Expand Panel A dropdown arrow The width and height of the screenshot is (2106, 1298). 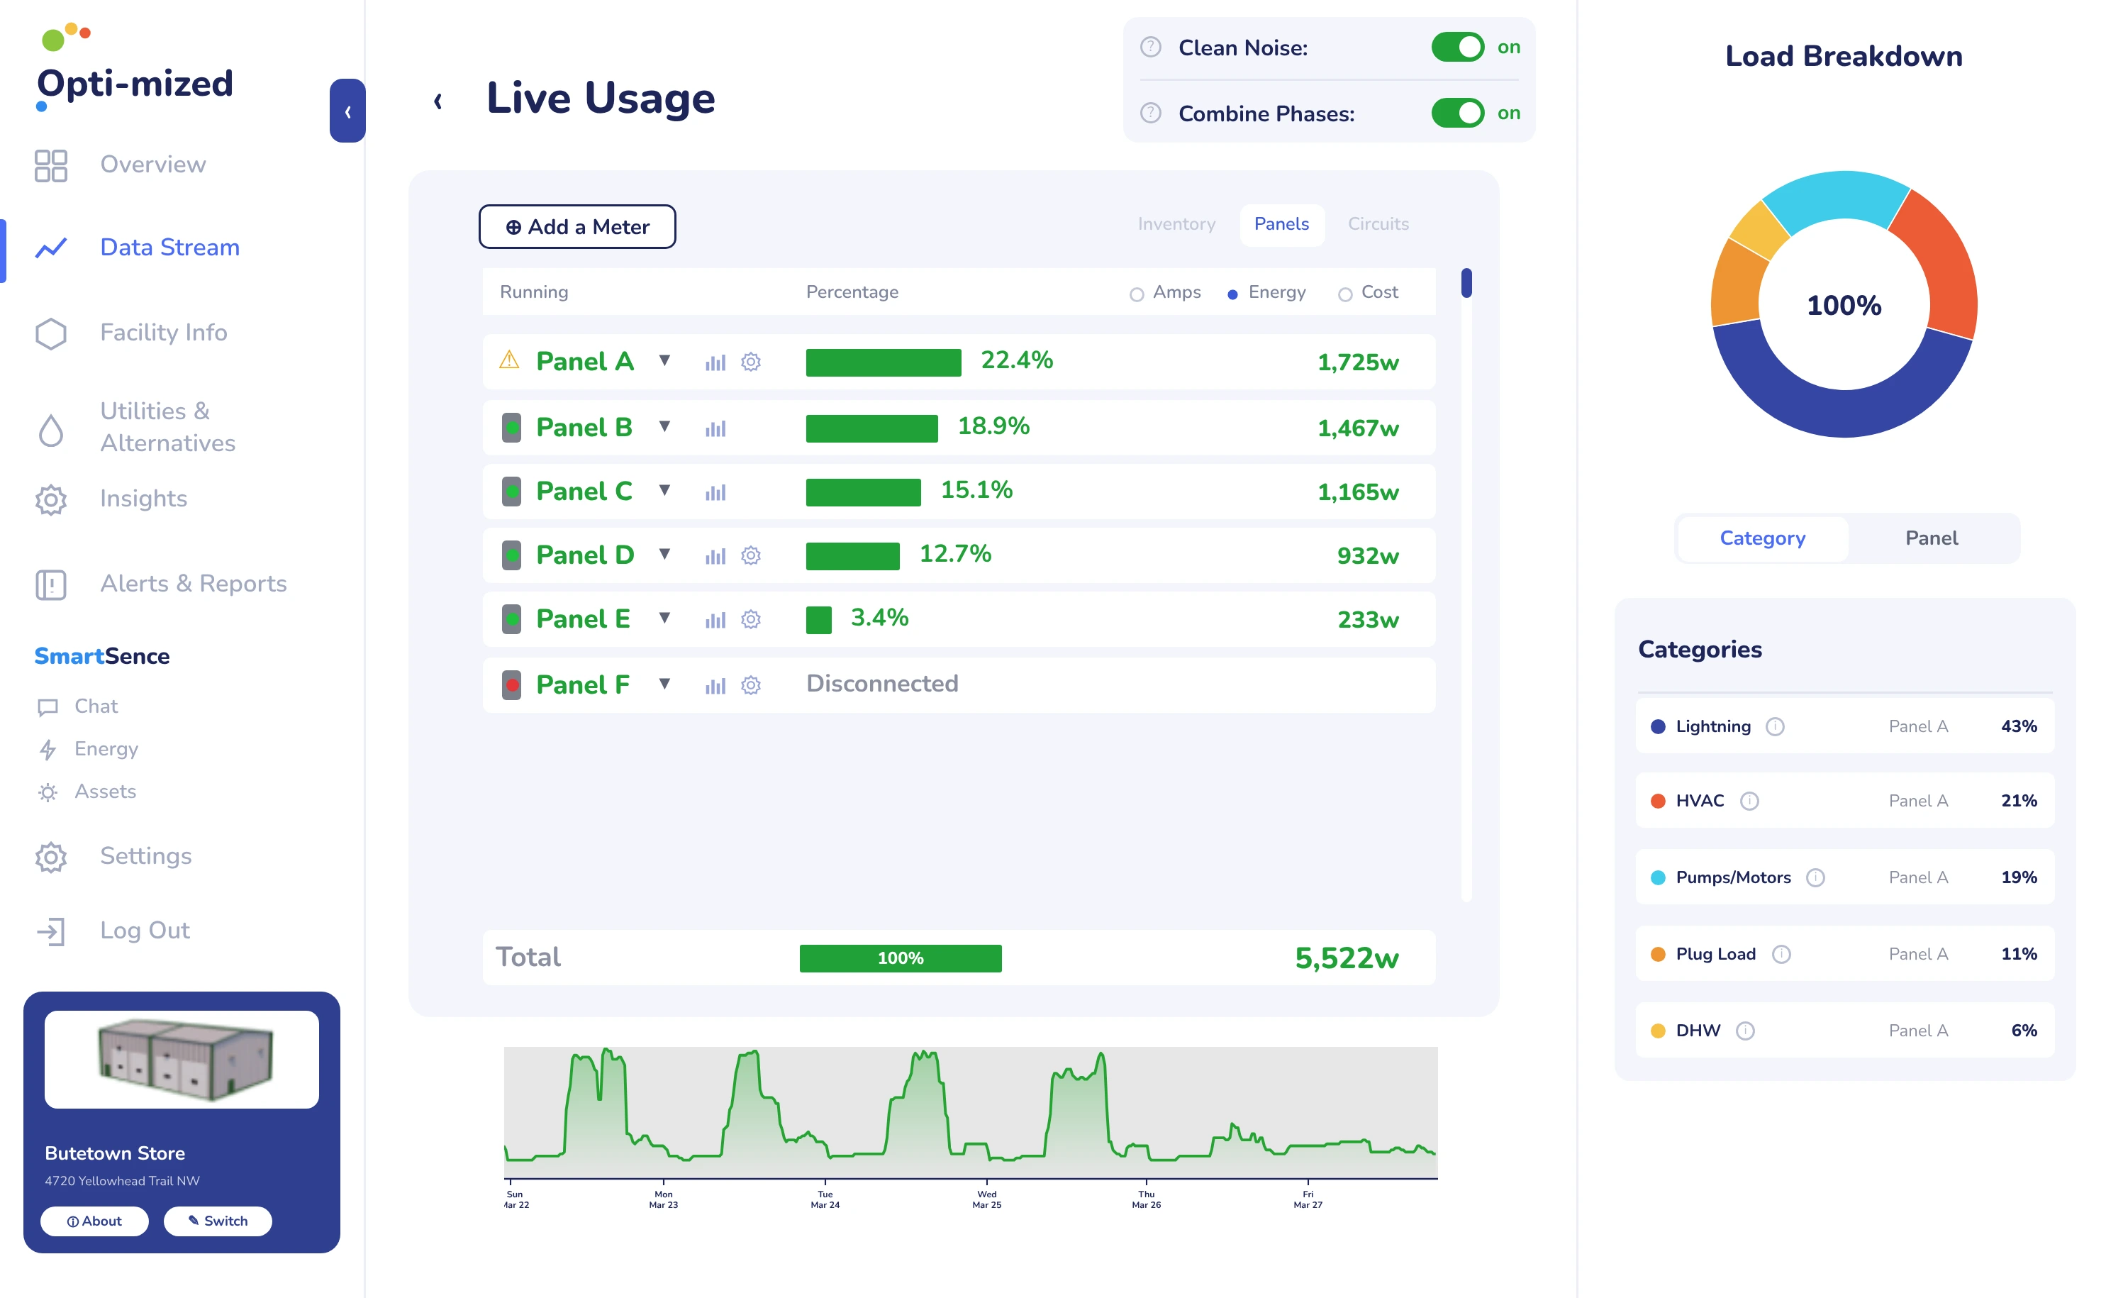664,360
